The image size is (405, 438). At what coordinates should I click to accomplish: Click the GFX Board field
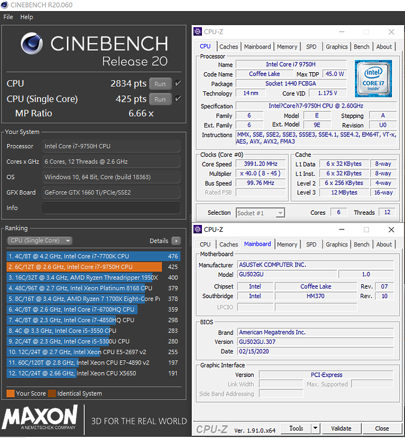pos(111,192)
